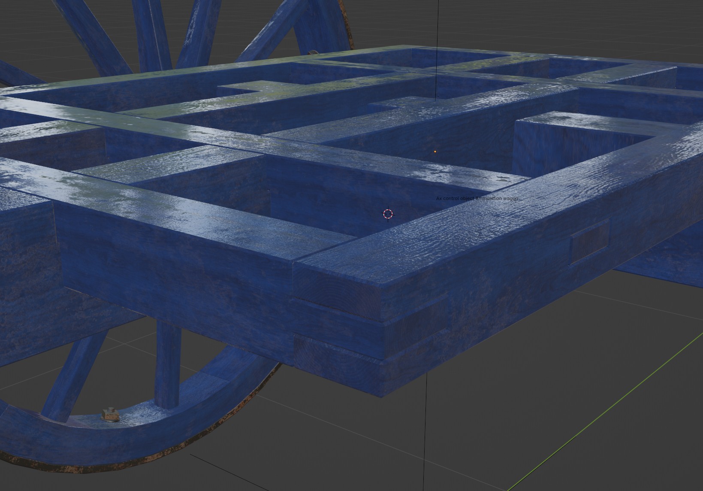The height and width of the screenshot is (491, 703).
Task: Click the red-white 3D cursor marker
Action: point(388,214)
